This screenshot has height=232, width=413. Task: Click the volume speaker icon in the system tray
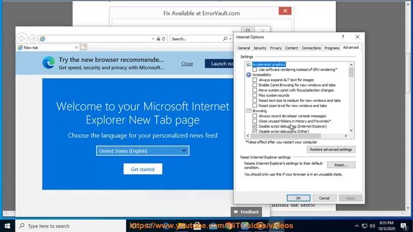pos(372,226)
